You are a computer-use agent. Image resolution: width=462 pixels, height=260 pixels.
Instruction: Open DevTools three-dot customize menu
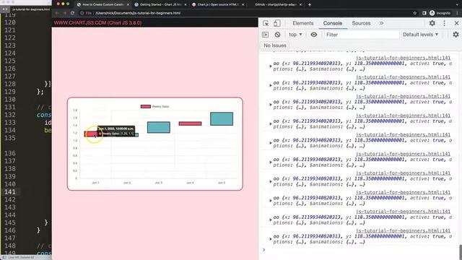tap(444, 23)
